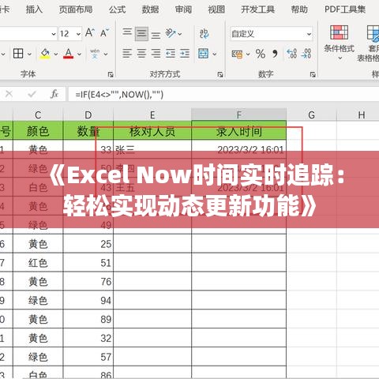
Task: Toggle middle vertical alignment
Action: tap(141, 34)
